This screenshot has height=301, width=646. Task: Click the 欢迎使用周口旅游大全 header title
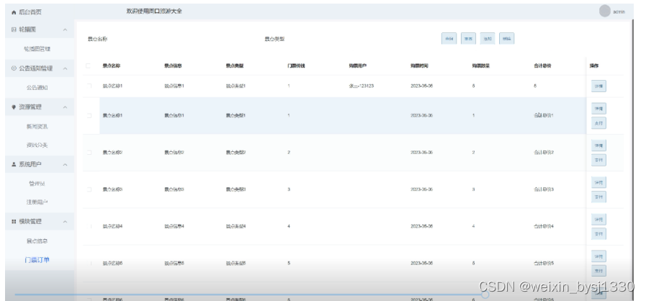click(x=154, y=11)
